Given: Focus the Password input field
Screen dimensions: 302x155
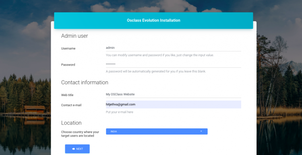Looking at the screenshot, I should tap(173, 64).
